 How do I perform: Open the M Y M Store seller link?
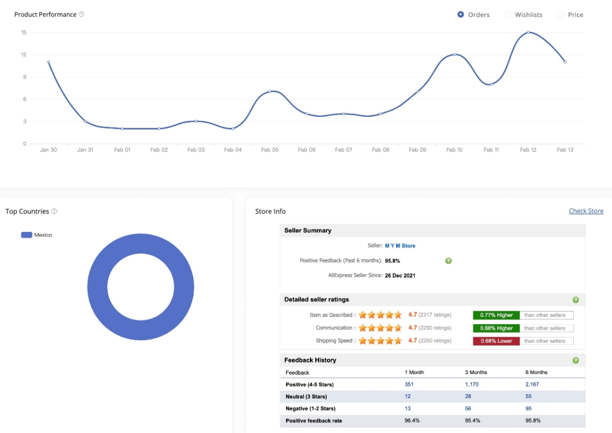tap(400, 246)
